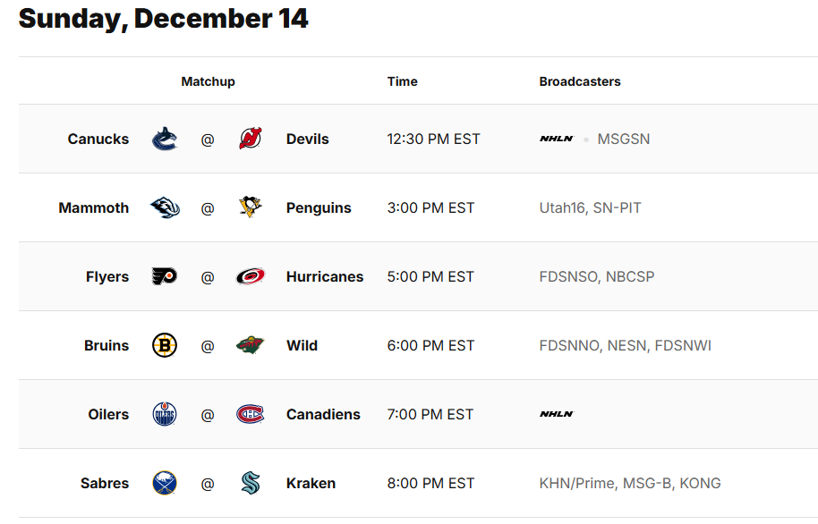
Task: Click the Carolina Hurricanes logo
Action: [251, 276]
